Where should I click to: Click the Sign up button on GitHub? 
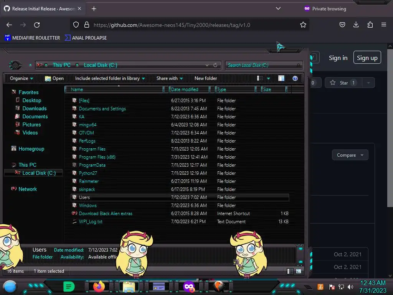367,58
